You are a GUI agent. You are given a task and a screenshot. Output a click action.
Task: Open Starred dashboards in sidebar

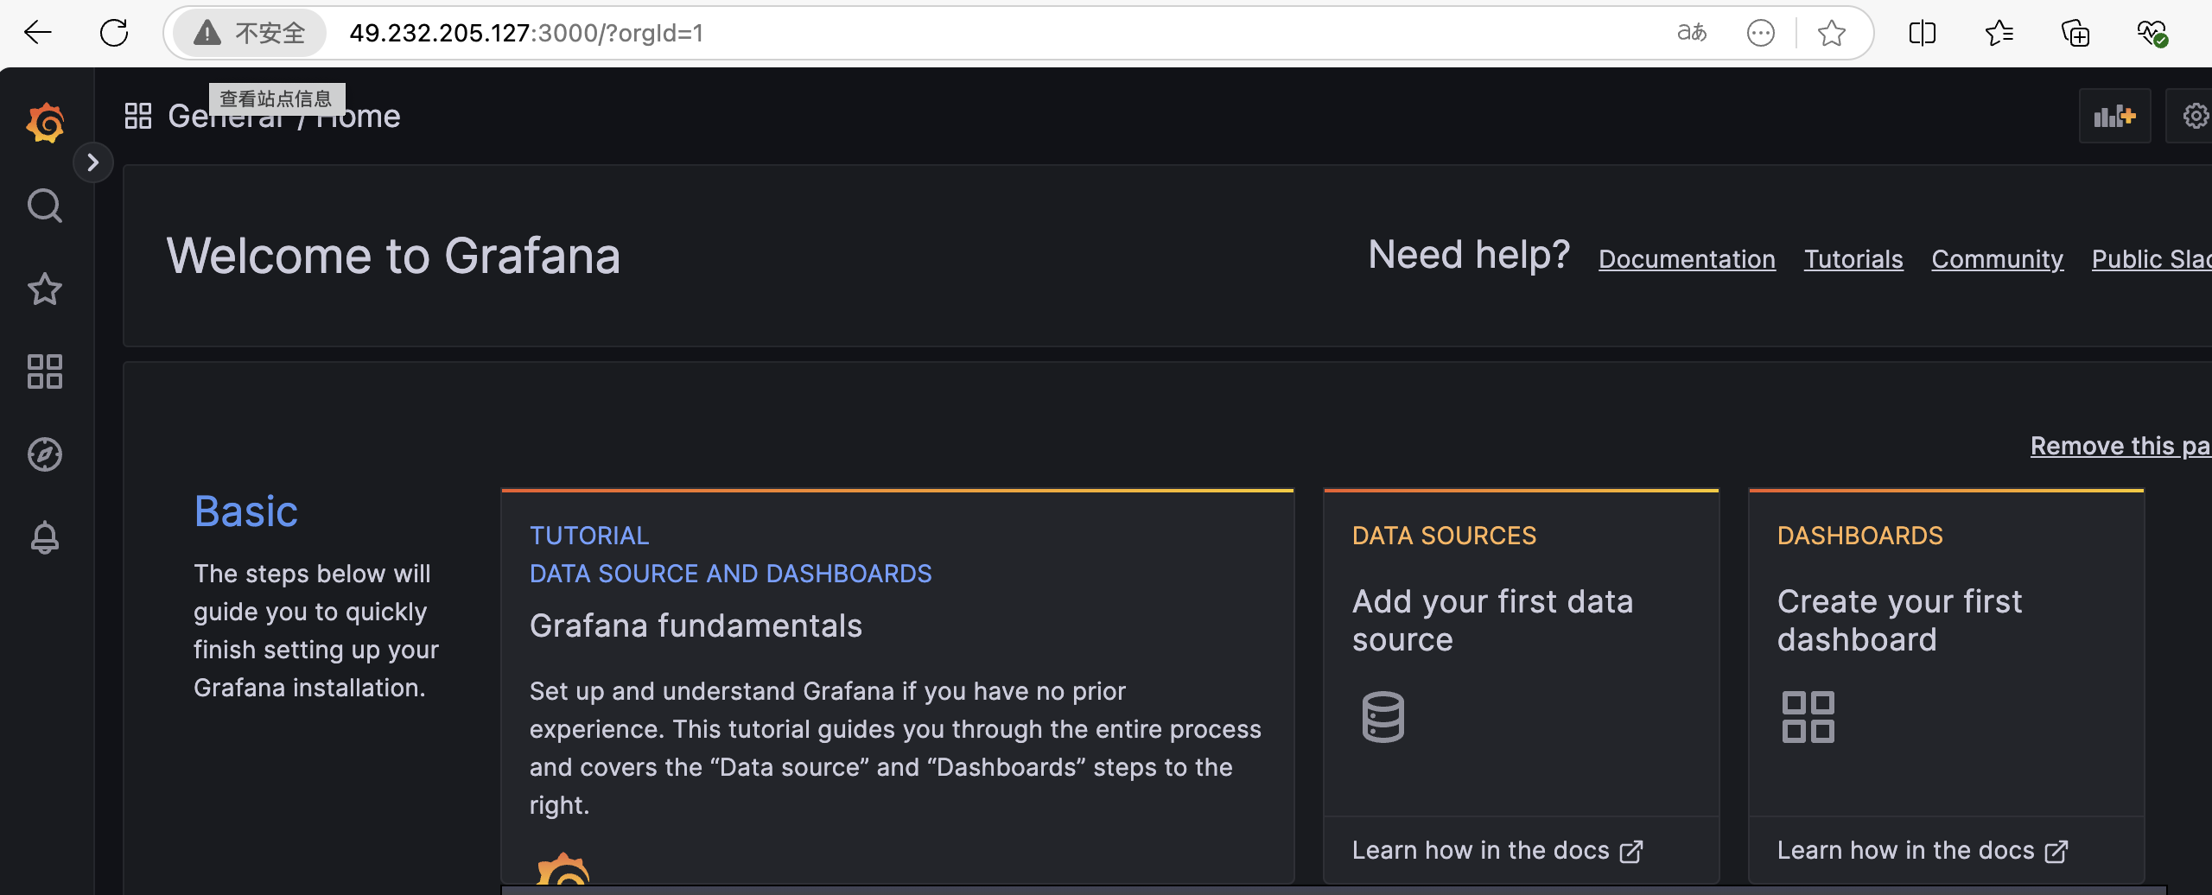45,289
